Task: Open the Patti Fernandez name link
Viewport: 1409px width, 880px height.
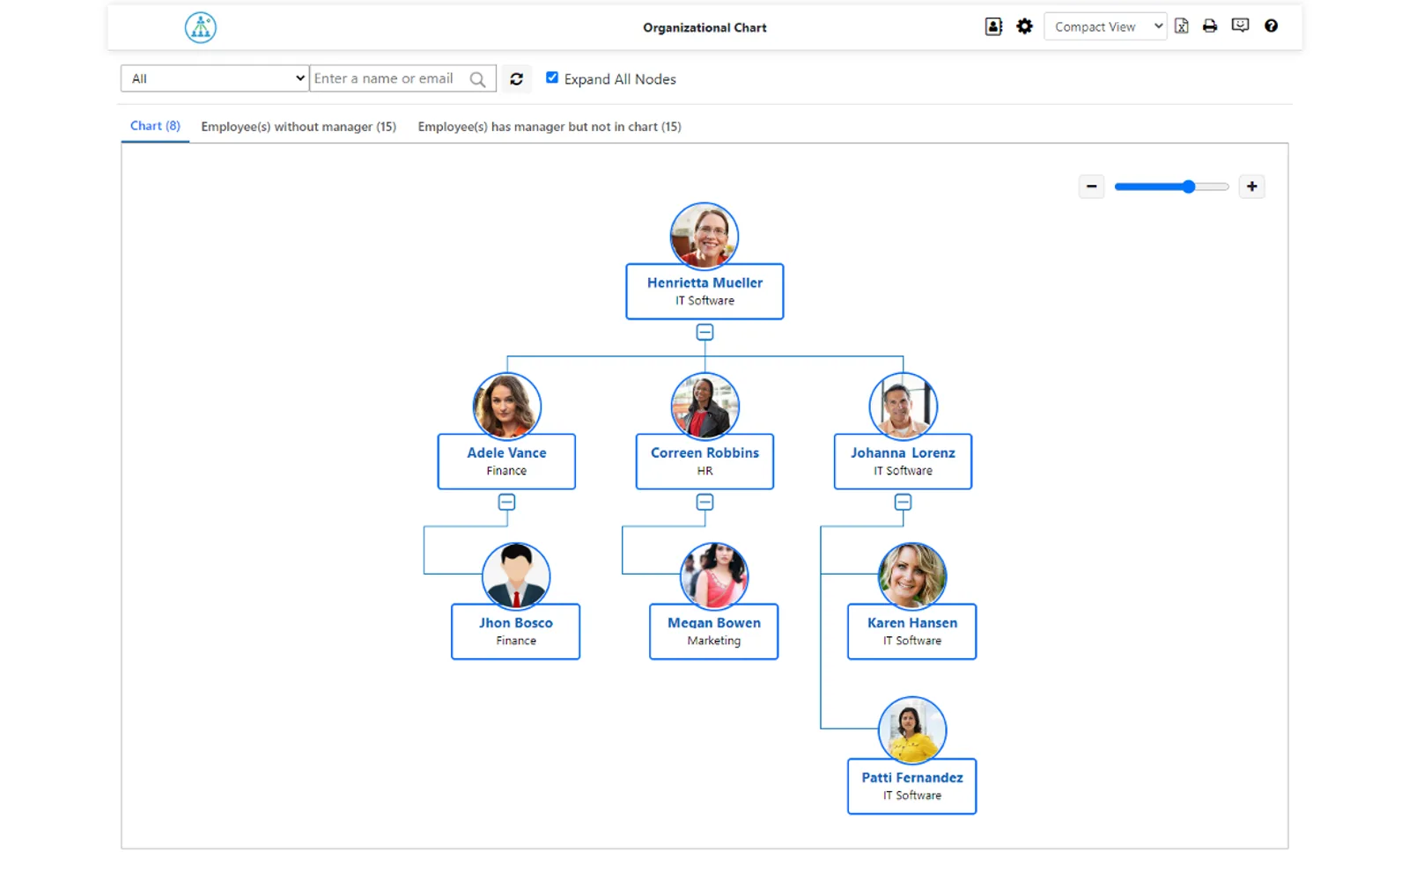Action: click(x=912, y=777)
